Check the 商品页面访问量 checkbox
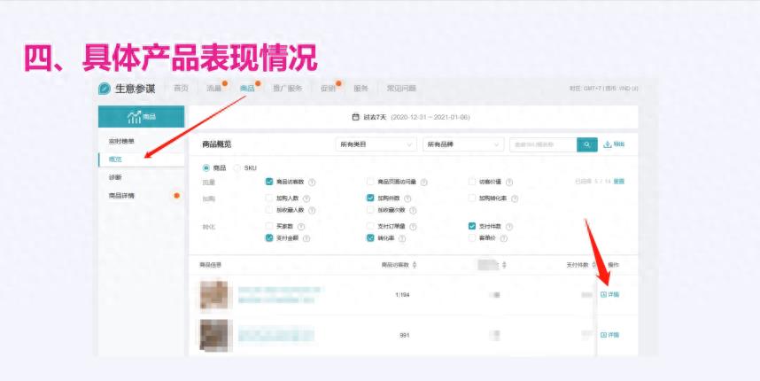760x381 pixels. pyautogui.click(x=370, y=182)
